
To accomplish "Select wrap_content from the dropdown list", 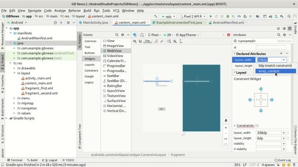I will point(276,71).
